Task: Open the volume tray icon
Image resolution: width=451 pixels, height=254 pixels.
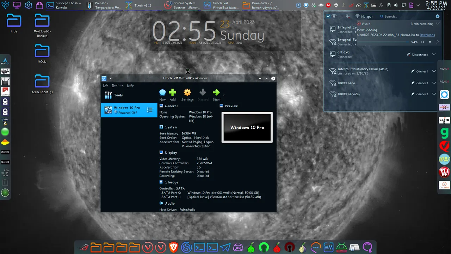Action: 396,5
